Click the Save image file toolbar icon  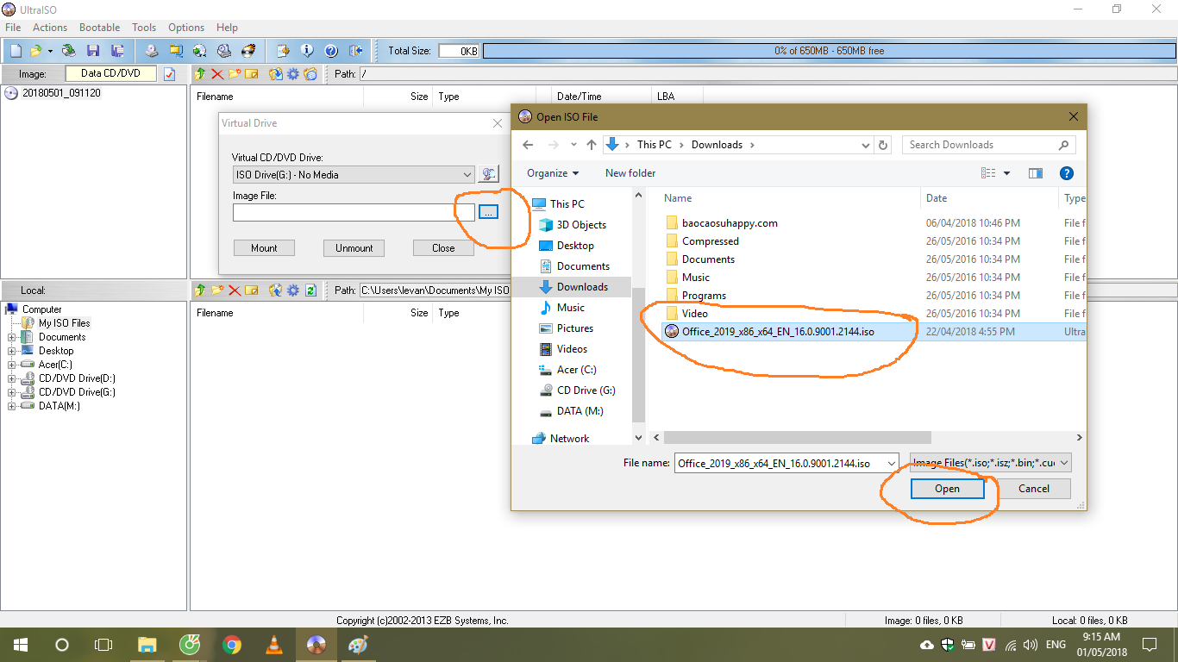tap(95, 50)
